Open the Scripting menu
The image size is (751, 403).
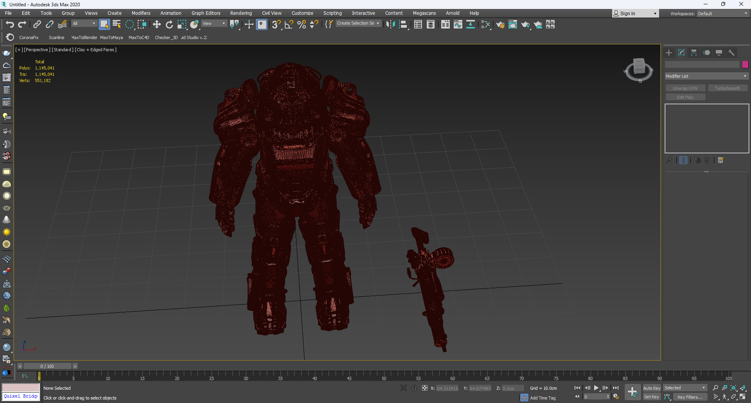(332, 13)
